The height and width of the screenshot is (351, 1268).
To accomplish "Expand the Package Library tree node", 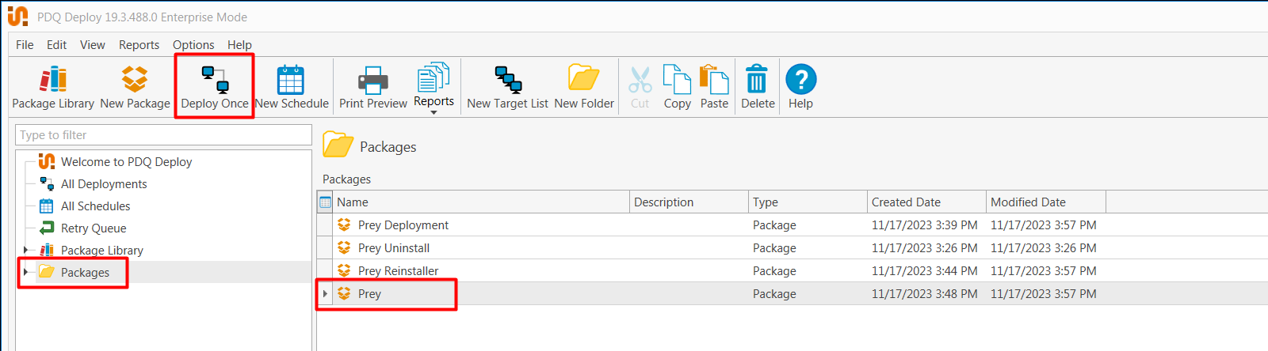I will click(x=25, y=250).
